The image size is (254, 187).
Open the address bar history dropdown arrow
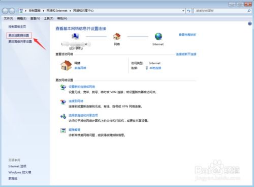(183, 11)
